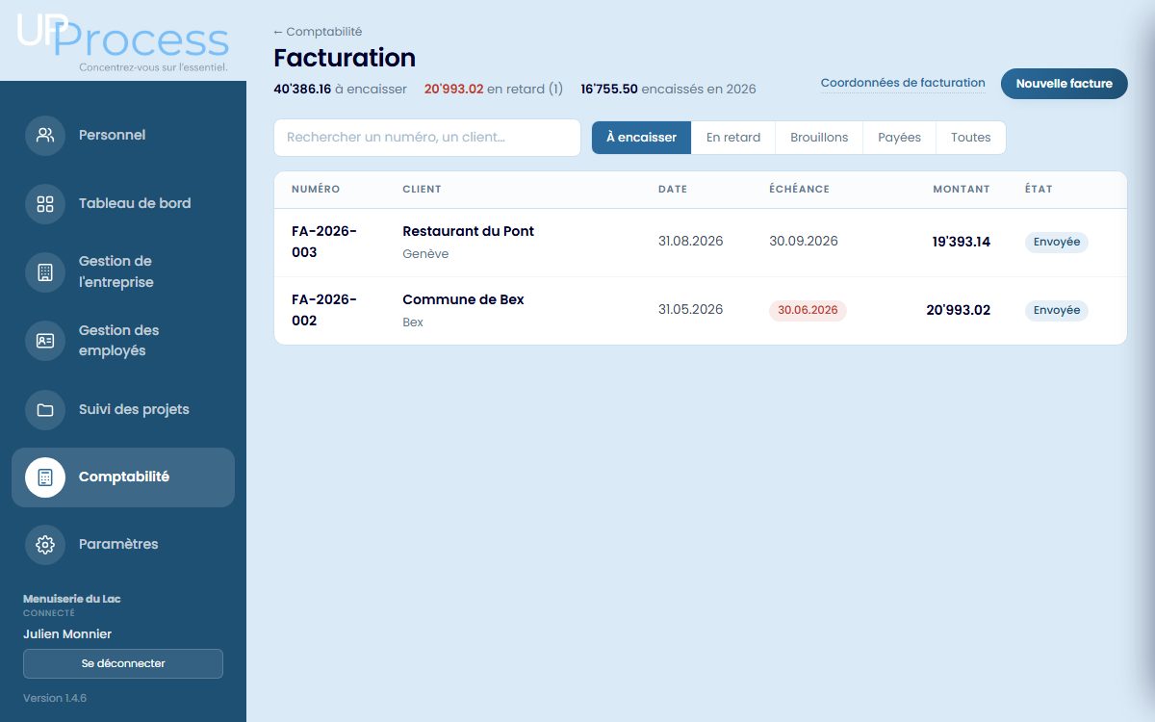
Task: Click the Nouvelle facture button
Action: pyautogui.click(x=1065, y=84)
